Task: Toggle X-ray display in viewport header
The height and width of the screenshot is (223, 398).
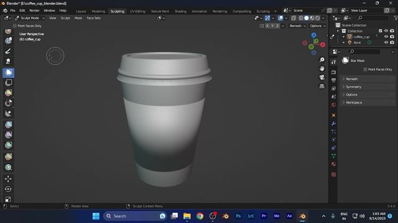Action: [294, 18]
